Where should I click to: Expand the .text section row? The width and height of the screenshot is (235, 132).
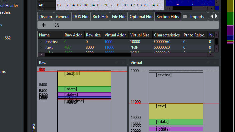[41, 47]
